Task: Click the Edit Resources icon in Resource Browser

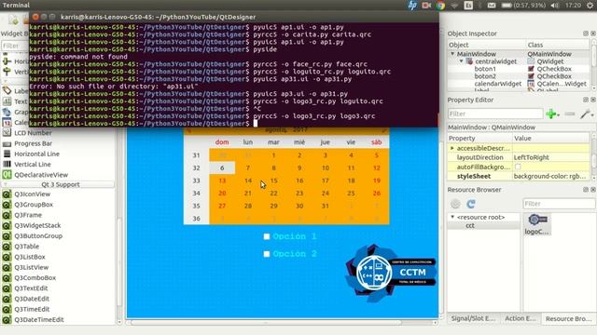Action: coord(455,204)
